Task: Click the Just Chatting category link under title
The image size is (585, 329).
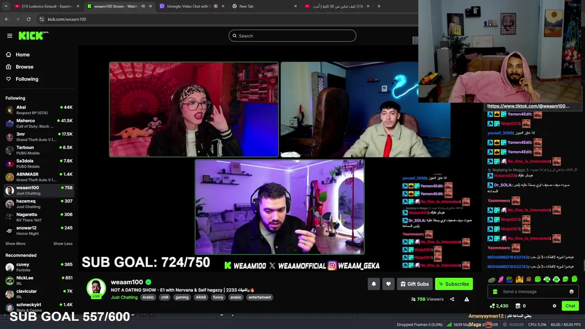Action: click(x=124, y=297)
